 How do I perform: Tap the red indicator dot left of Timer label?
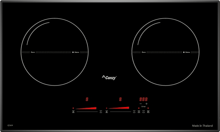(x=139, y=108)
